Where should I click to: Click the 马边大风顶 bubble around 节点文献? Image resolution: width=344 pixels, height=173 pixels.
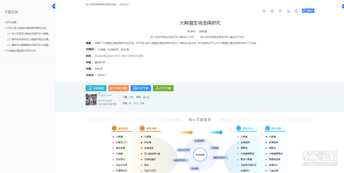(x=183, y=150)
